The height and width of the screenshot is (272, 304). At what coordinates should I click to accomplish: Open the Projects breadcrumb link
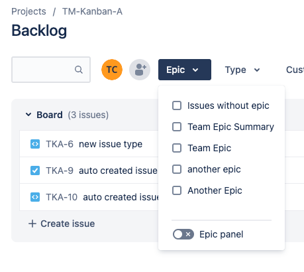28,11
